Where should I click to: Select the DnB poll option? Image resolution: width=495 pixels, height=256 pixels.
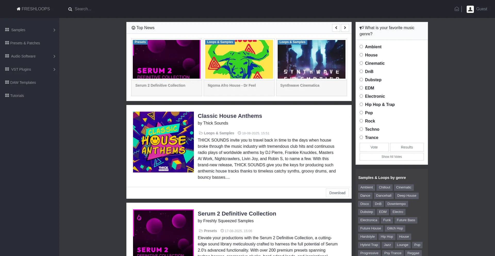coord(361,71)
